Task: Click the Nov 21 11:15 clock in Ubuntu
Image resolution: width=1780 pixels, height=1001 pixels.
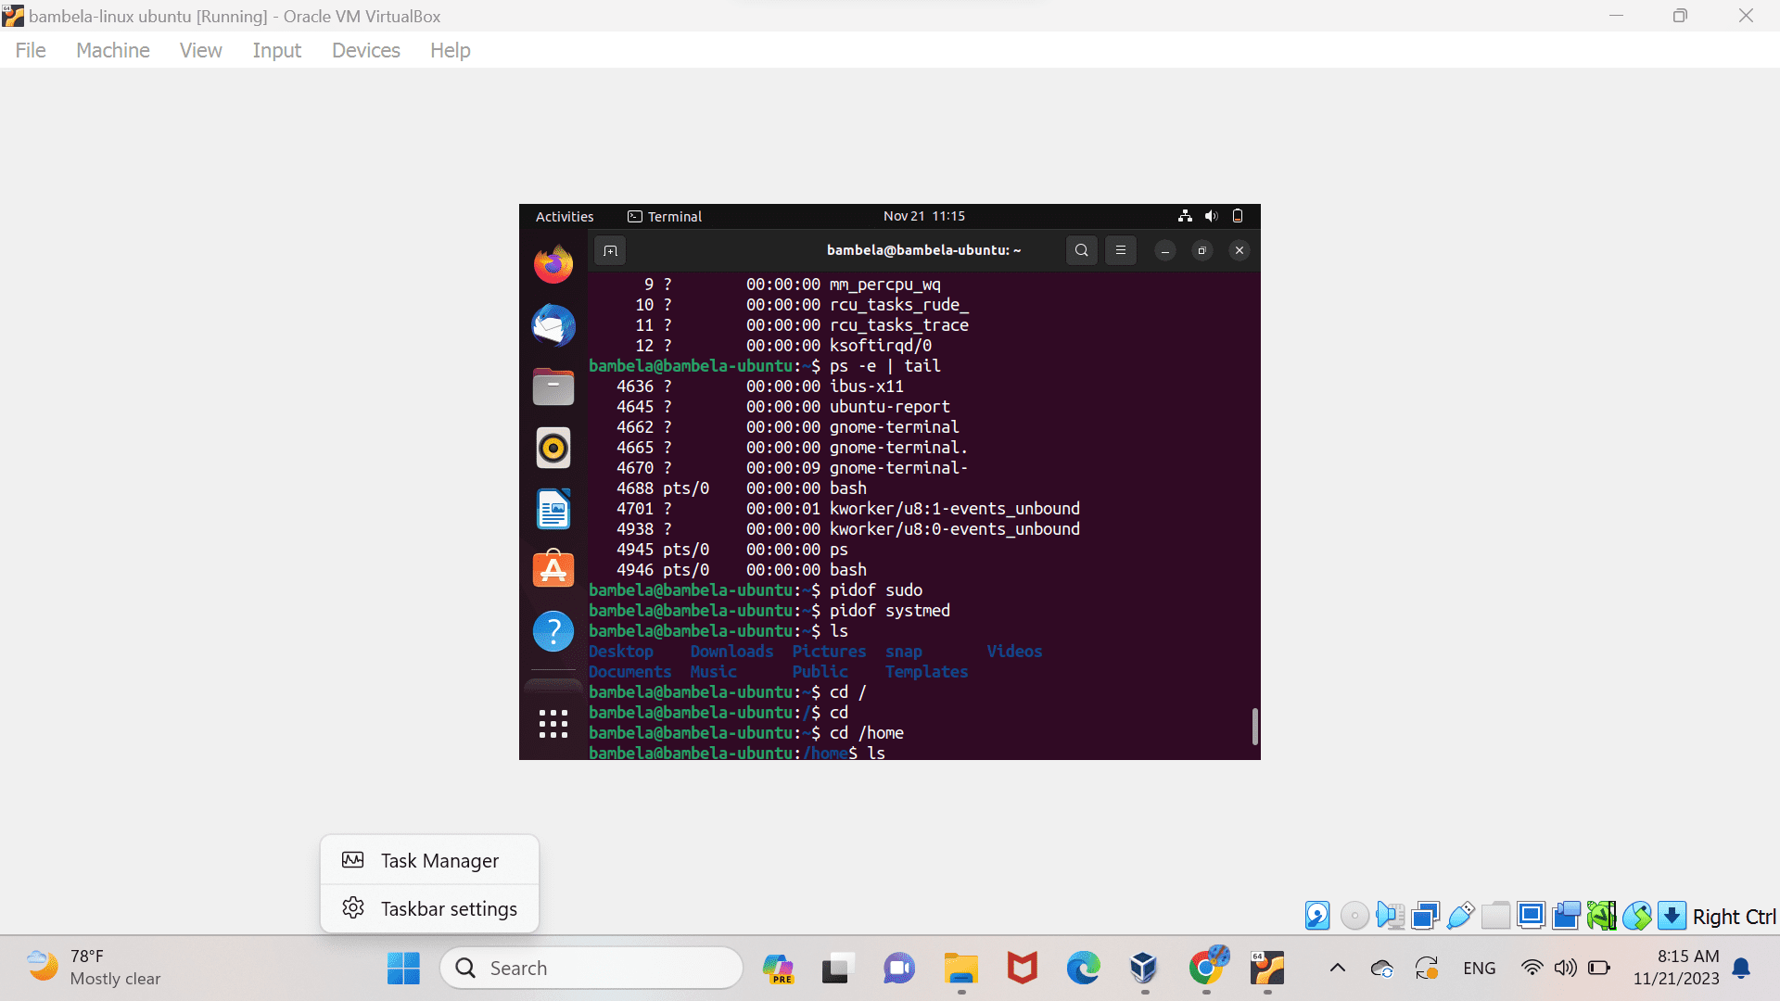Action: point(924,216)
